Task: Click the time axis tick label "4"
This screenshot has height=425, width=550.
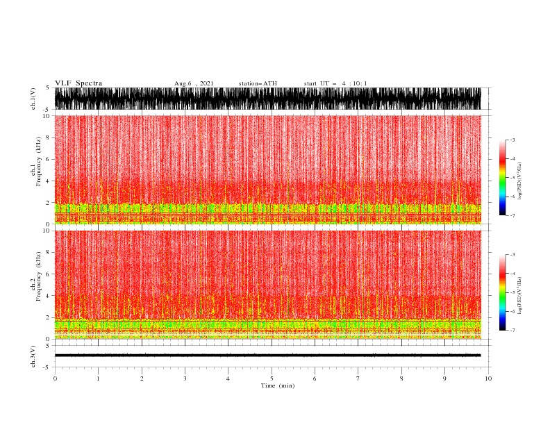Action: tap(228, 378)
